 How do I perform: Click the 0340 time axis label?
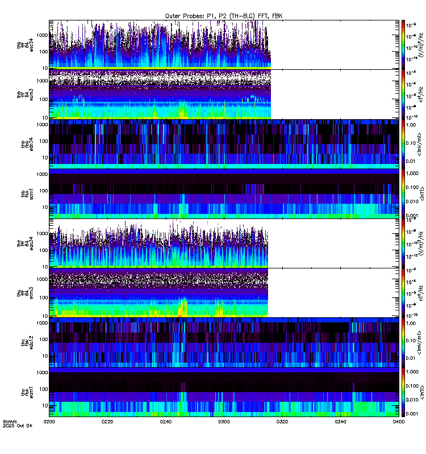coord(340,422)
